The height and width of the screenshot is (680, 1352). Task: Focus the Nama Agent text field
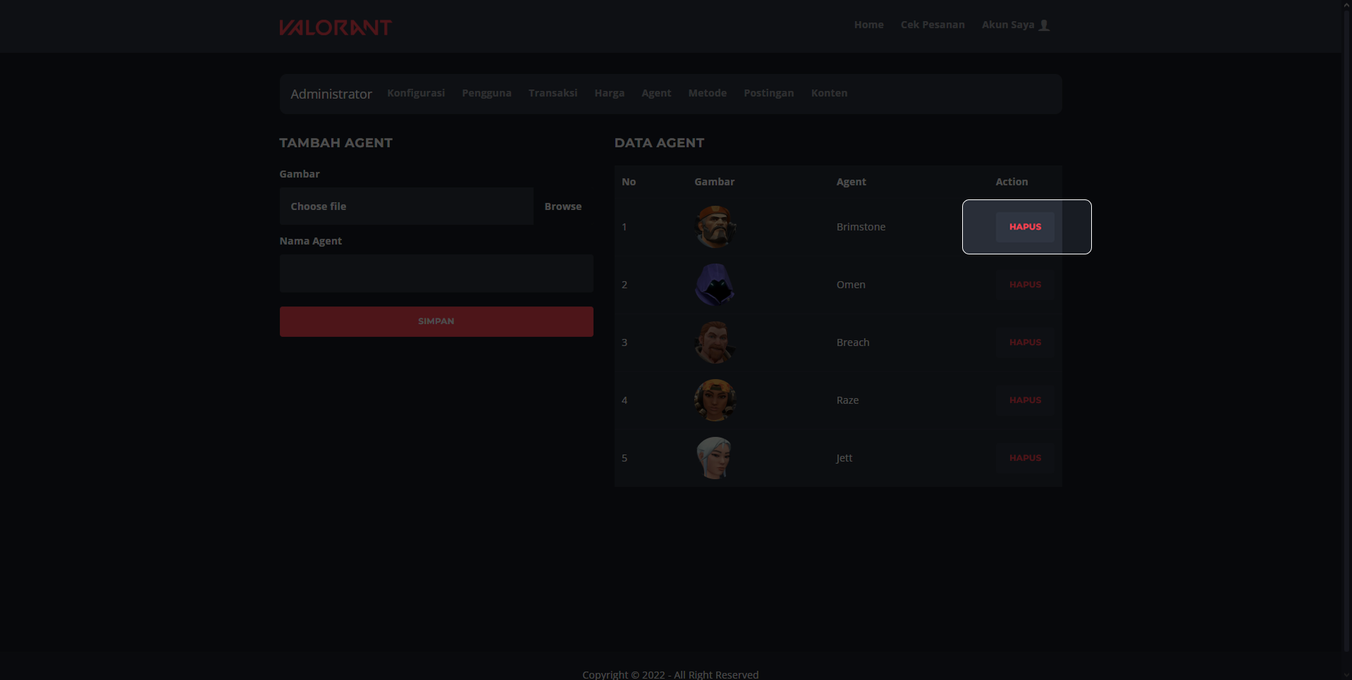click(x=436, y=273)
